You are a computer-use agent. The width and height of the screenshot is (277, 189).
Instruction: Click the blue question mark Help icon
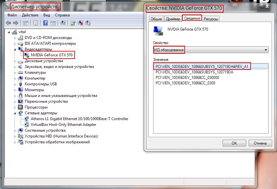pos(45,23)
